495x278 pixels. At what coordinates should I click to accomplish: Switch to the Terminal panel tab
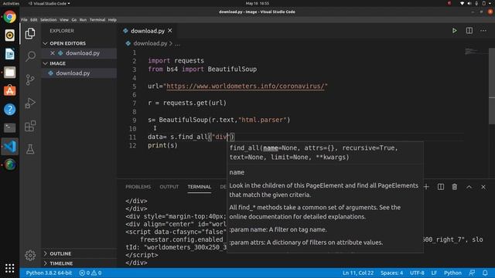pos(200,187)
